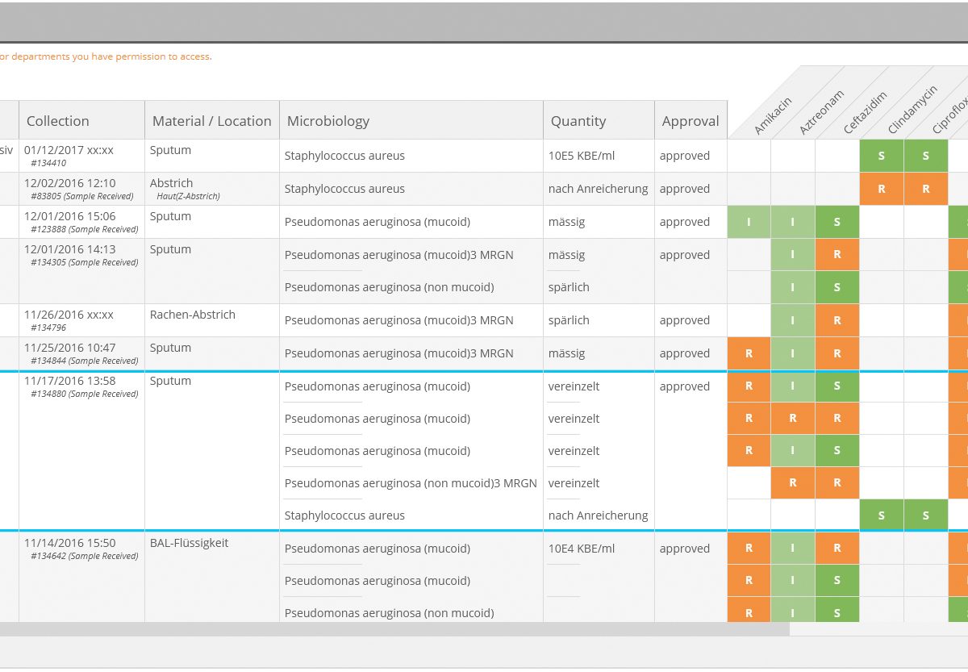968x672 pixels.
Task: Select the Pseudomonas aeruginosa (non mucoid)3 MRGN entry
Action: point(411,483)
